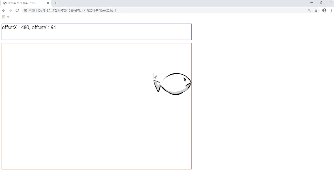Restore down the browser window
This screenshot has height=187, width=334.
321,3
